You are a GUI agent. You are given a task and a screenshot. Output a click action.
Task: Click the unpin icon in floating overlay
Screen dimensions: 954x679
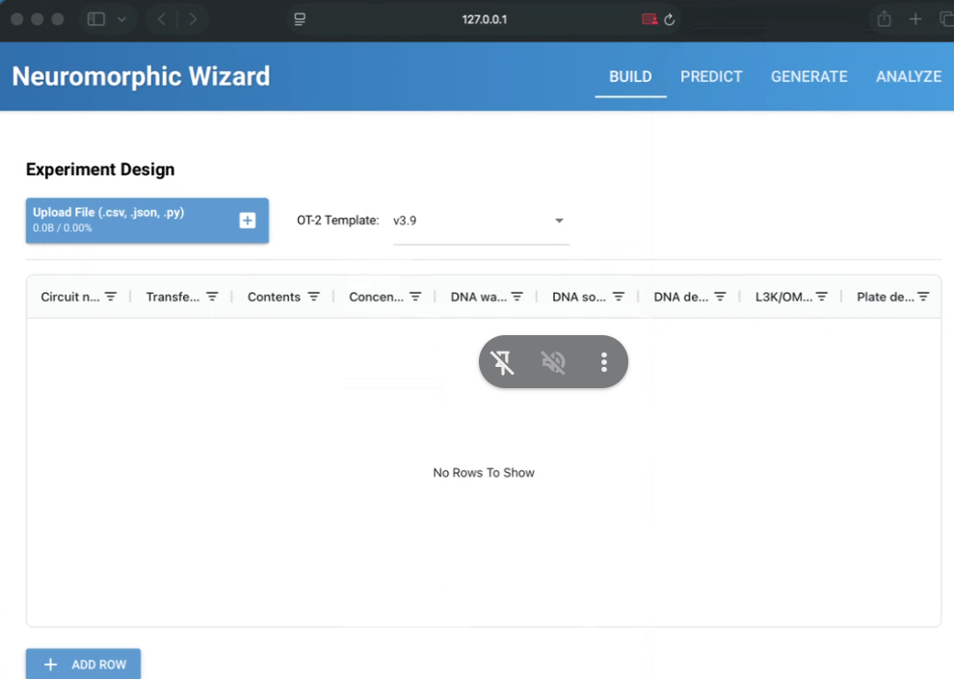(x=503, y=362)
